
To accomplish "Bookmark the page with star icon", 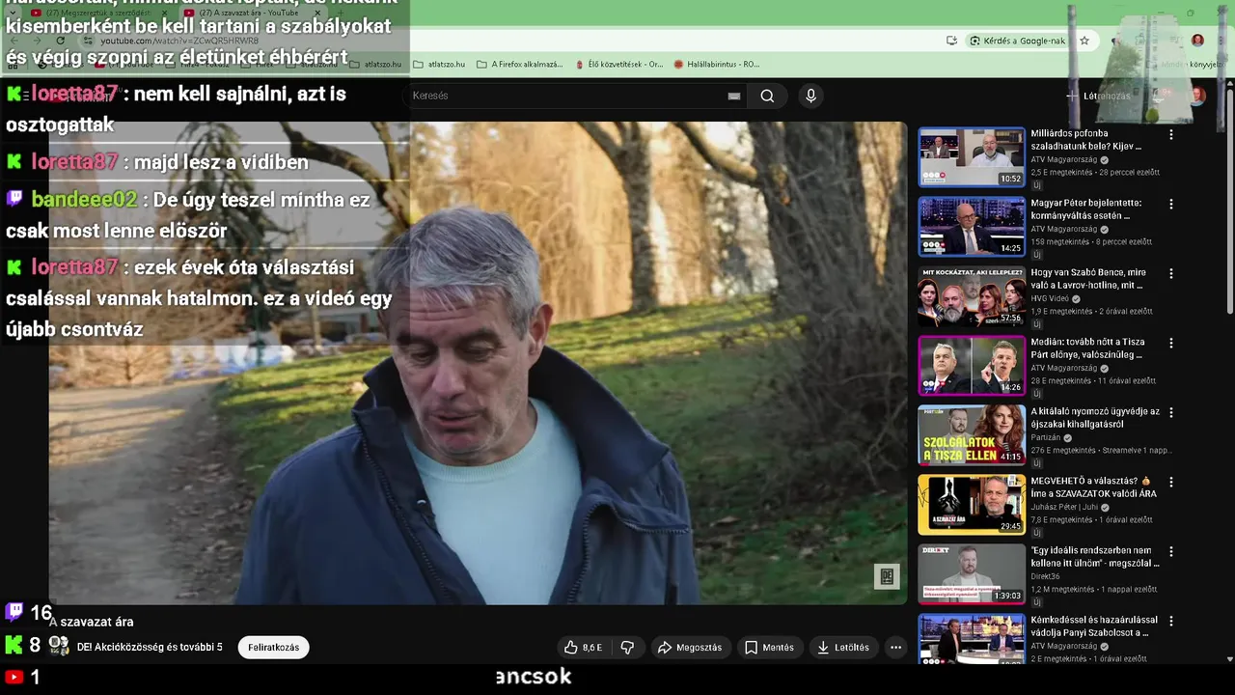I will [x=1084, y=41].
